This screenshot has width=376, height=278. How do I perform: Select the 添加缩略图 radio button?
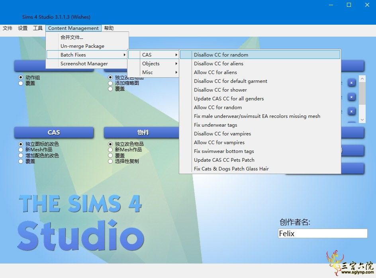click(x=110, y=83)
